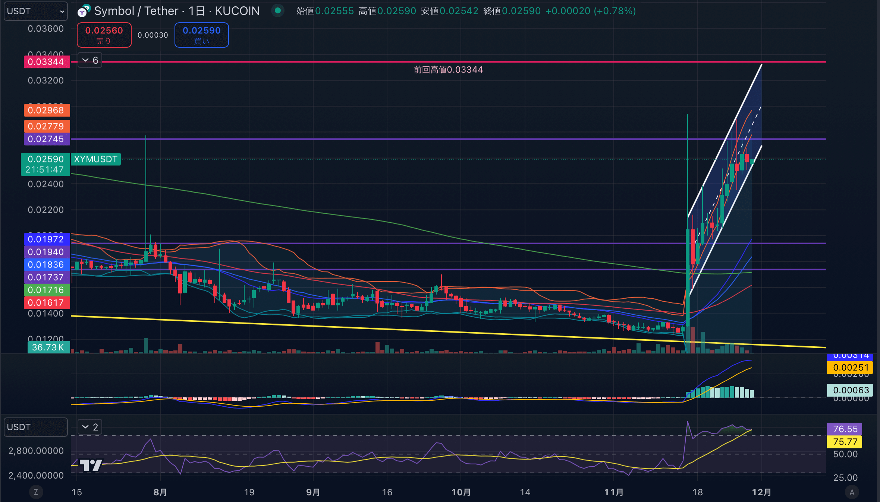Expand the collapsed 2 indicators legend
880x502 pixels.
coord(90,427)
